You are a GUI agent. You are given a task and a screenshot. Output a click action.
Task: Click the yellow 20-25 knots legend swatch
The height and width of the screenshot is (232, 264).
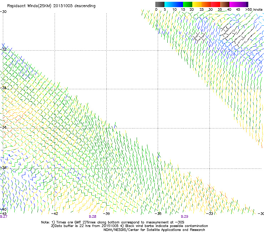coord(197,4)
